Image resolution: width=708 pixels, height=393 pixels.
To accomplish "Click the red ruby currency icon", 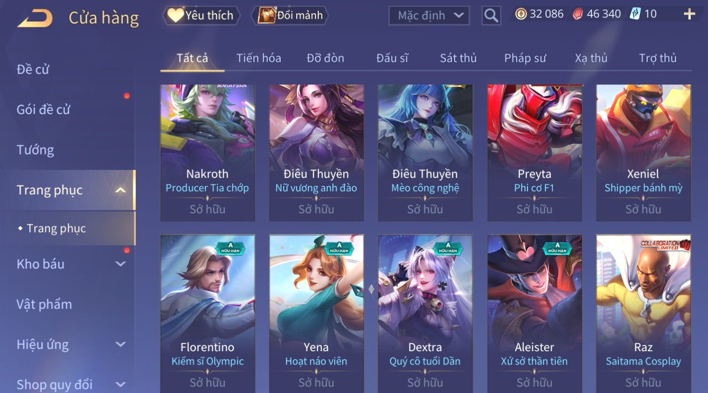I will pos(577,14).
